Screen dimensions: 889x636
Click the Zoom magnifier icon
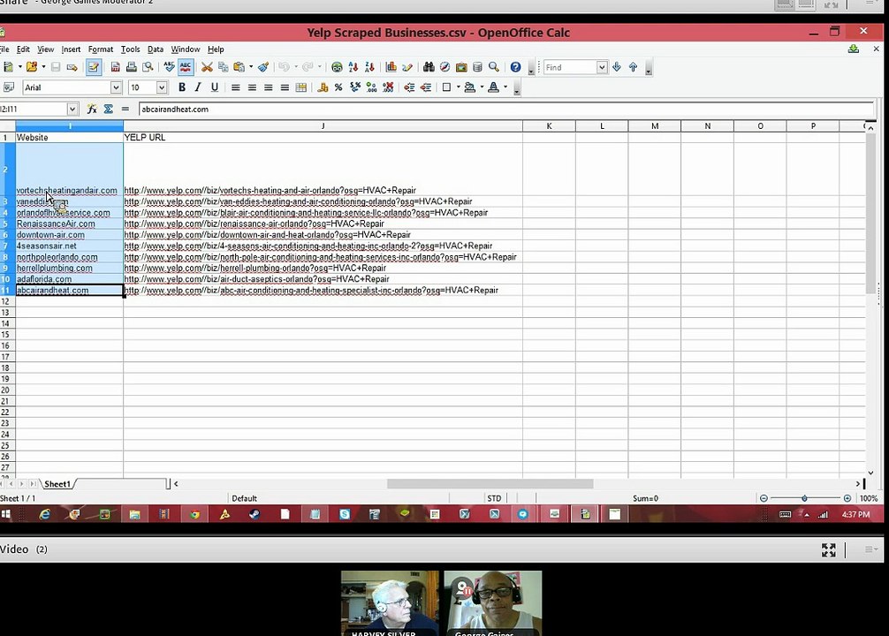pyautogui.click(x=494, y=67)
